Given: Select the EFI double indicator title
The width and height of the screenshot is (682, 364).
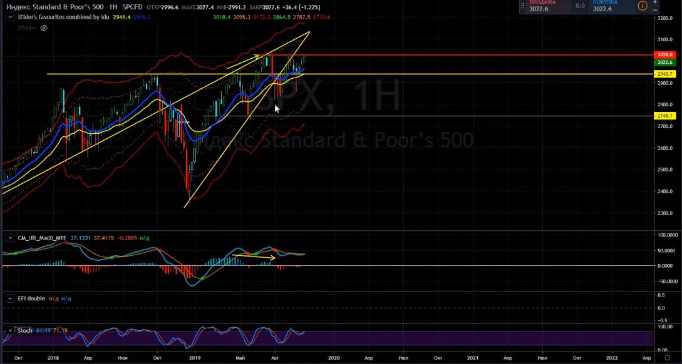Looking at the screenshot, I should [x=31, y=299].
